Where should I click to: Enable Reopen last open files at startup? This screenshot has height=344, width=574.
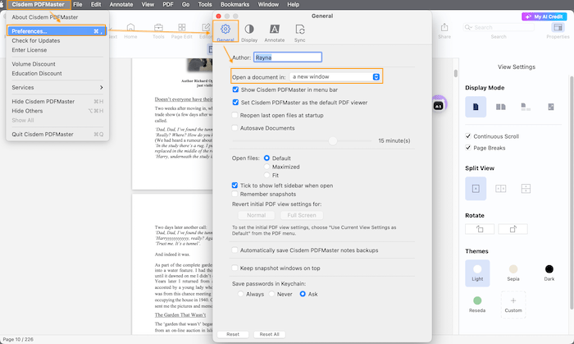point(235,116)
